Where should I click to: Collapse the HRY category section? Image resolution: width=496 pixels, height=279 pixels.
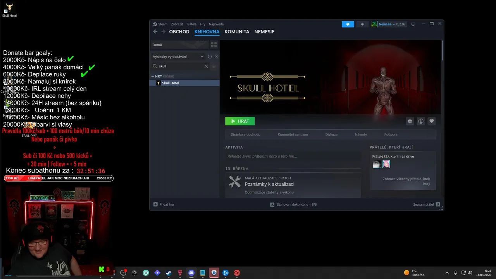[152, 76]
